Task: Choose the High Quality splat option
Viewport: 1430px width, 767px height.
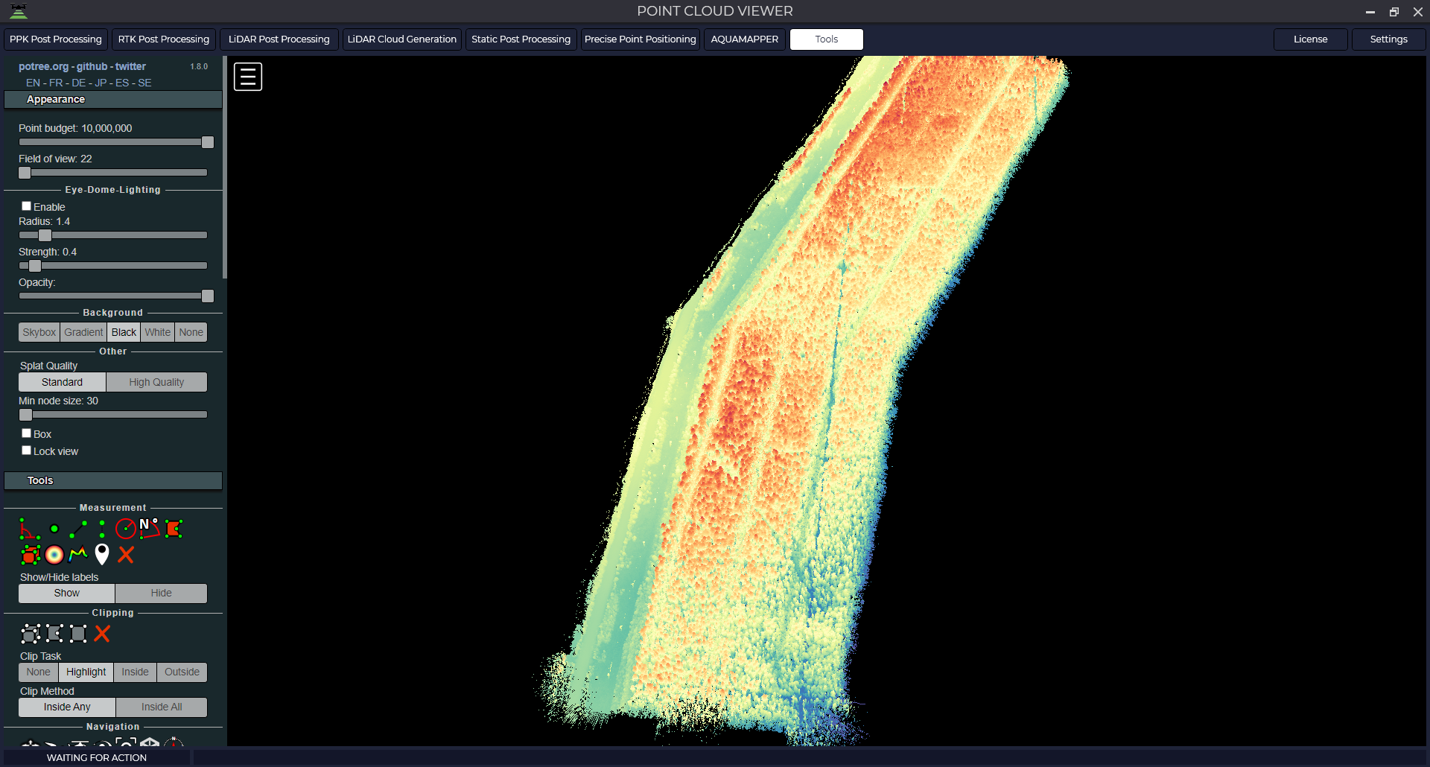Action: (x=156, y=382)
